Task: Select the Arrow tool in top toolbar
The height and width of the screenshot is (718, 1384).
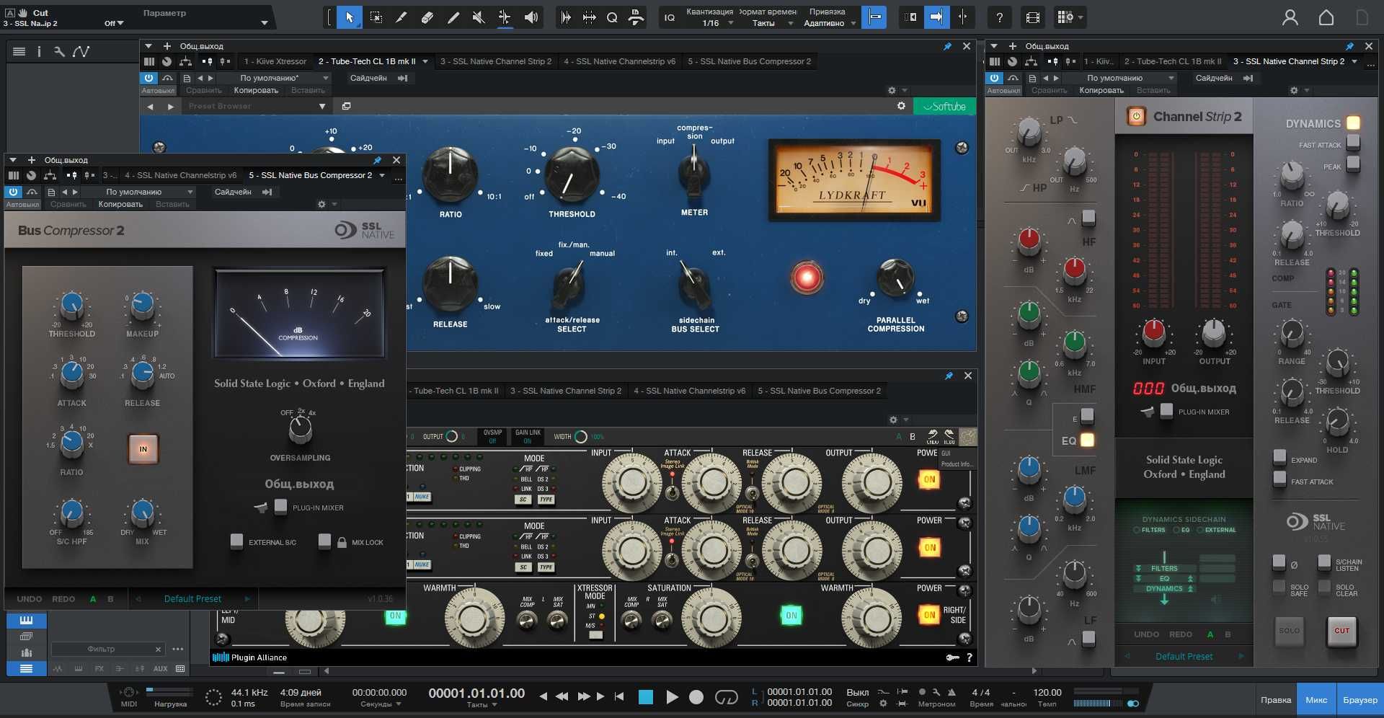Action: click(x=350, y=17)
